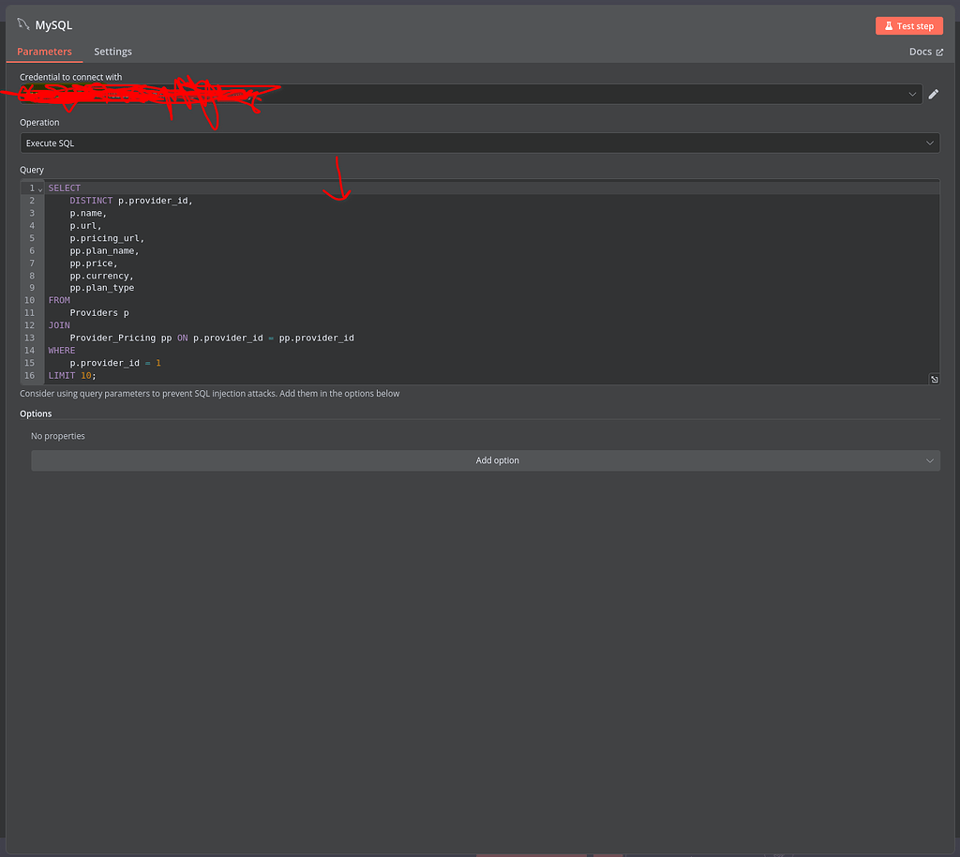Screen dimensions: 960x857
Task: Run the node with the Test step button
Action: [x=908, y=25]
